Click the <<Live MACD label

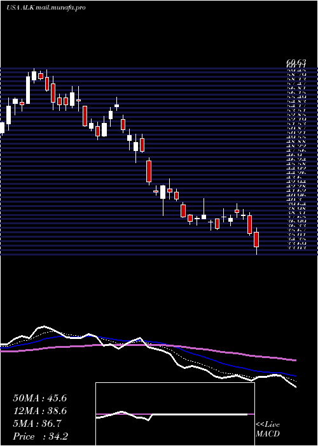click(268, 429)
